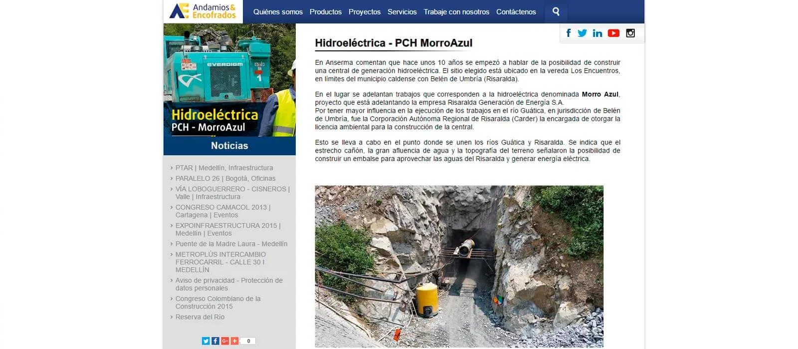The height and width of the screenshot is (349, 798).
Task: Open the search magnifier icon
Action: pyautogui.click(x=556, y=11)
